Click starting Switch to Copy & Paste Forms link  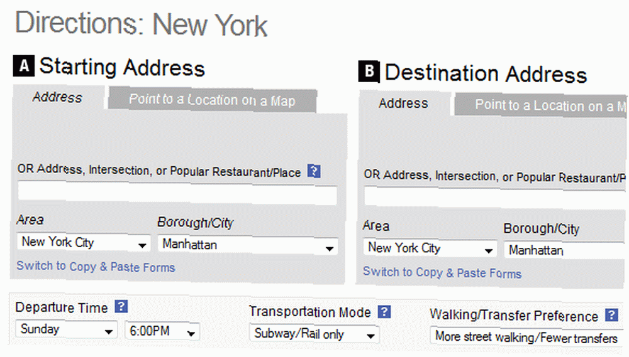pos(96,267)
